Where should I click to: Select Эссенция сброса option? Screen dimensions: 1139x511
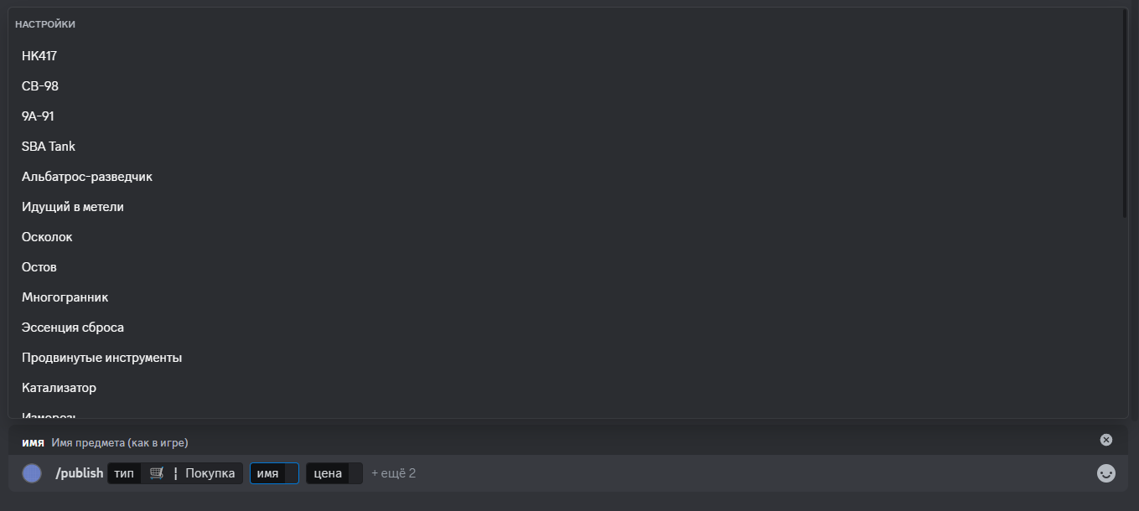pos(567,328)
